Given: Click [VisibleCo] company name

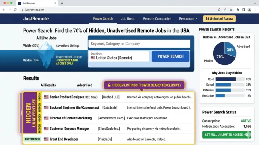Looking at the screenshot, I should (x=105, y=139).
